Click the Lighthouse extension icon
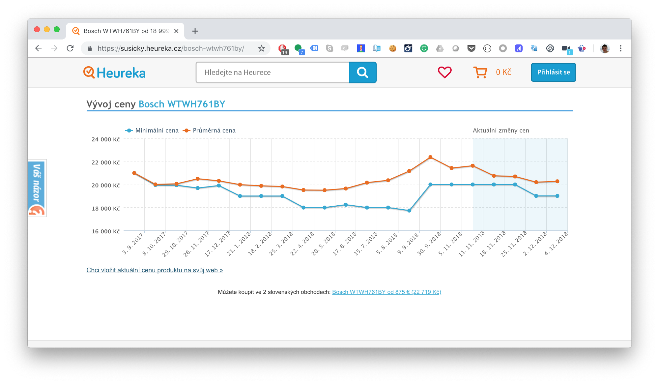The height and width of the screenshot is (384, 659). [x=361, y=48]
